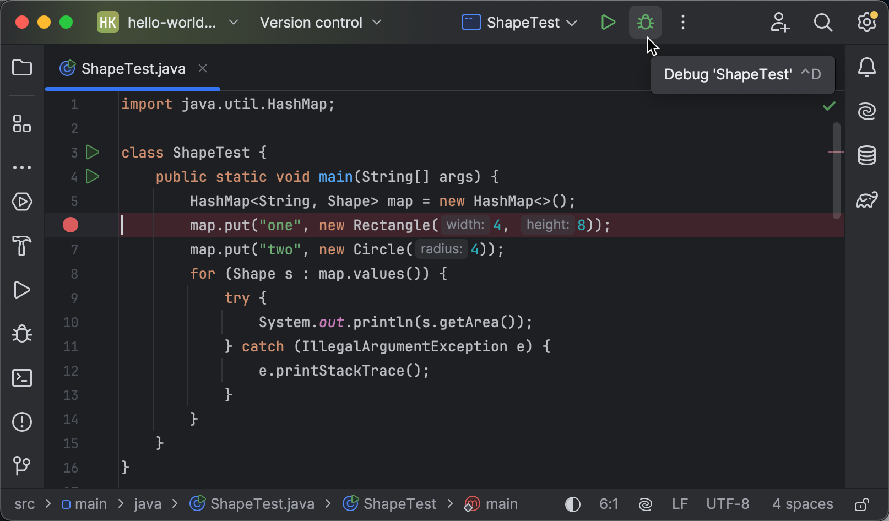Open the hello-world project switcher chevron
Screen dimensions: 889x521
[x=233, y=22]
